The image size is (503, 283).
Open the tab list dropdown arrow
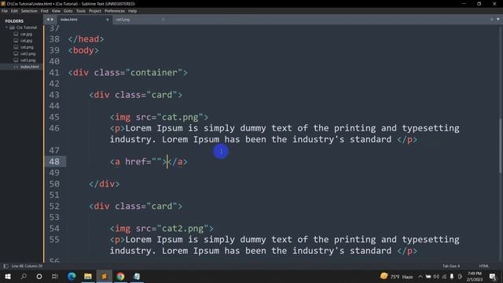(x=497, y=20)
